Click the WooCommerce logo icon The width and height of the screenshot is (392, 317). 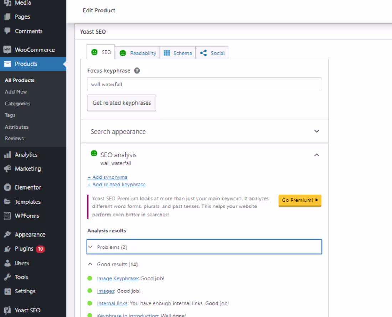pos(7,50)
